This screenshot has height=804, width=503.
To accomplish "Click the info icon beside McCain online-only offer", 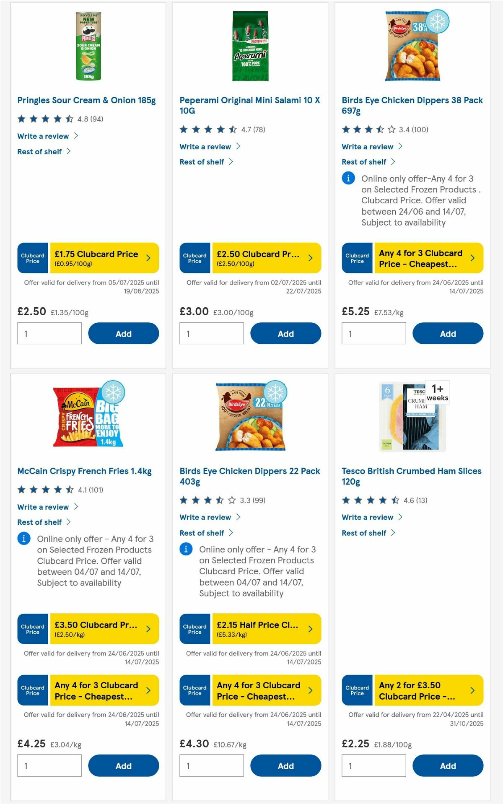I will [x=23, y=539].
